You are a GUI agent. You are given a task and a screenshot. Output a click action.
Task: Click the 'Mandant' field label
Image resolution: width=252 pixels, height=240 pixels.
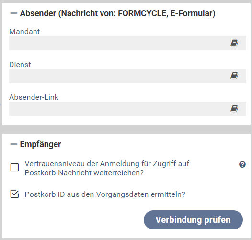pos(24,32)
